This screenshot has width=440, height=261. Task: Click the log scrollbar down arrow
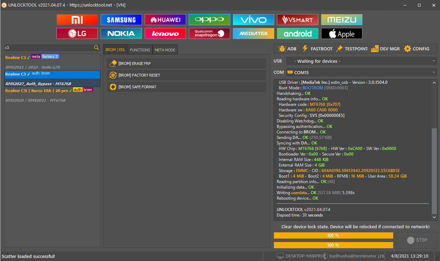[434, 218]
